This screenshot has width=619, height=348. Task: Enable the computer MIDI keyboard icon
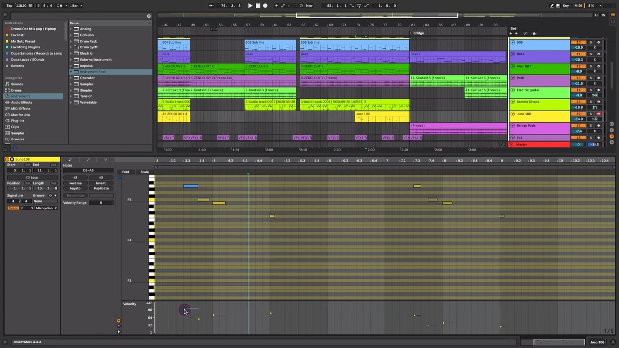[x=558, y=6]
